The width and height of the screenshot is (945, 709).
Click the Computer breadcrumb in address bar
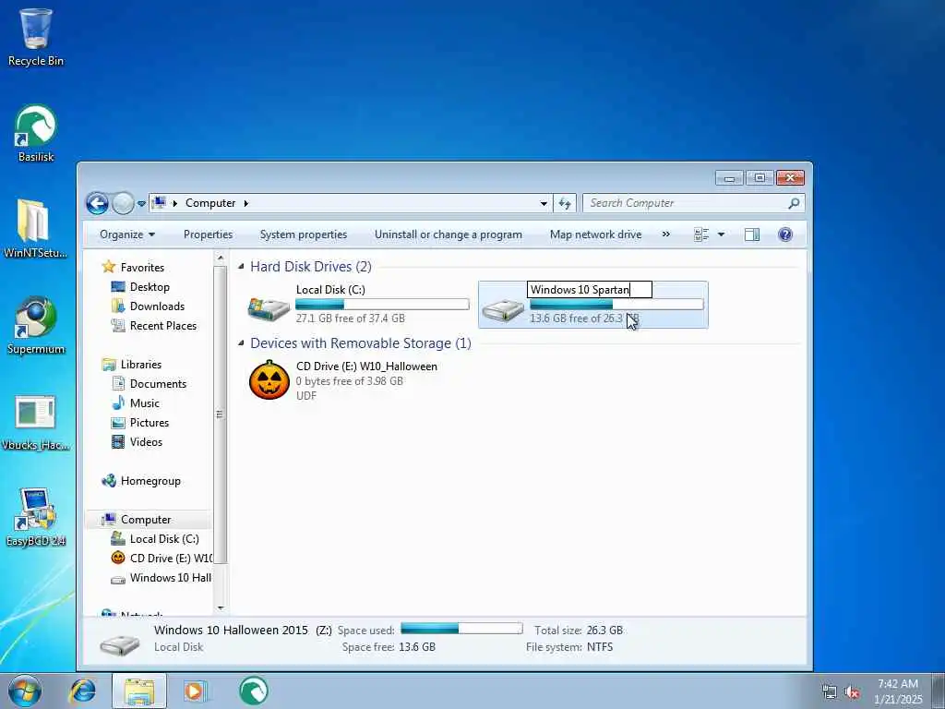pos(210,203)
